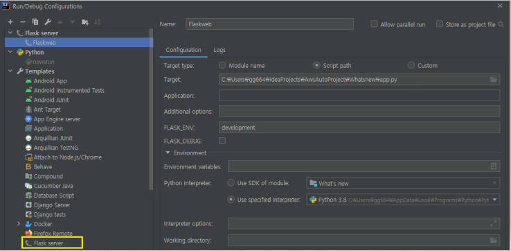511x251 pixels.
Task: Add new configuration with plus icon
Action: [x=10, y=22]
